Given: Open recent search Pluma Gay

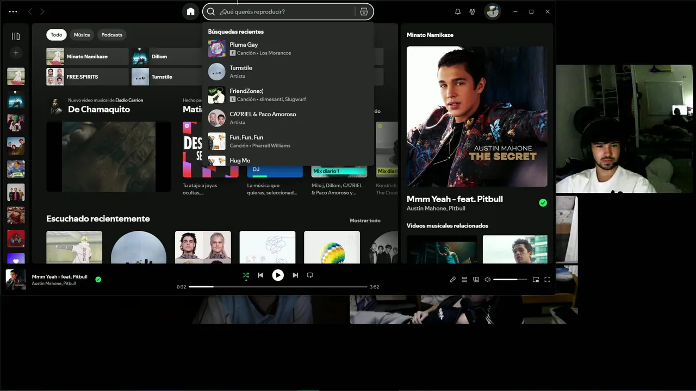Looking at the screenshot, I should click(x=288, y=48).
